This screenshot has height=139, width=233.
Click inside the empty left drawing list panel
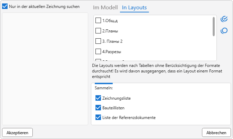pos(45,69)
